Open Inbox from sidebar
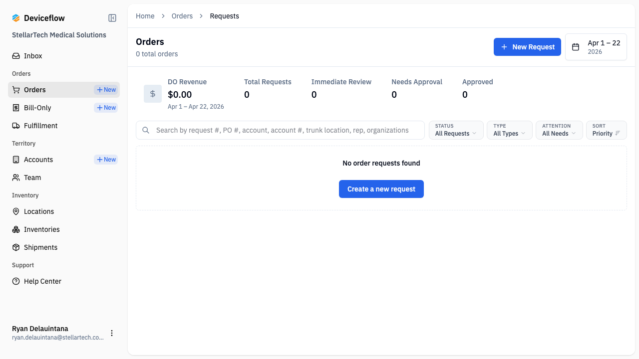This screenshot has width=639, height=359. tap(64, 56)
